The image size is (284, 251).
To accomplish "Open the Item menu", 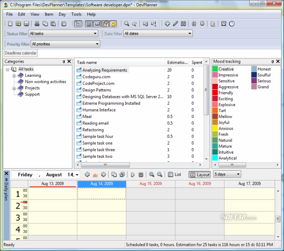I will pos(49,14).
